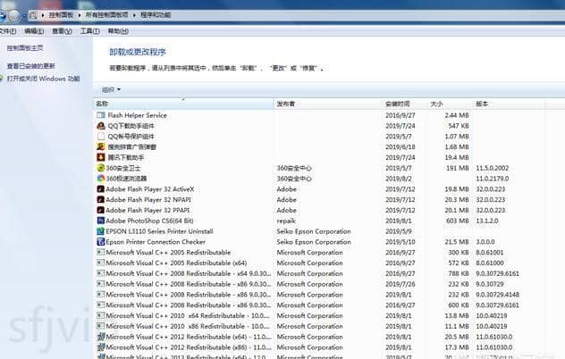Viewport: 565px width, 359px height.
Task: Select Adobe Flash Player 32 ActiveX icon
Action: (100, 189)
